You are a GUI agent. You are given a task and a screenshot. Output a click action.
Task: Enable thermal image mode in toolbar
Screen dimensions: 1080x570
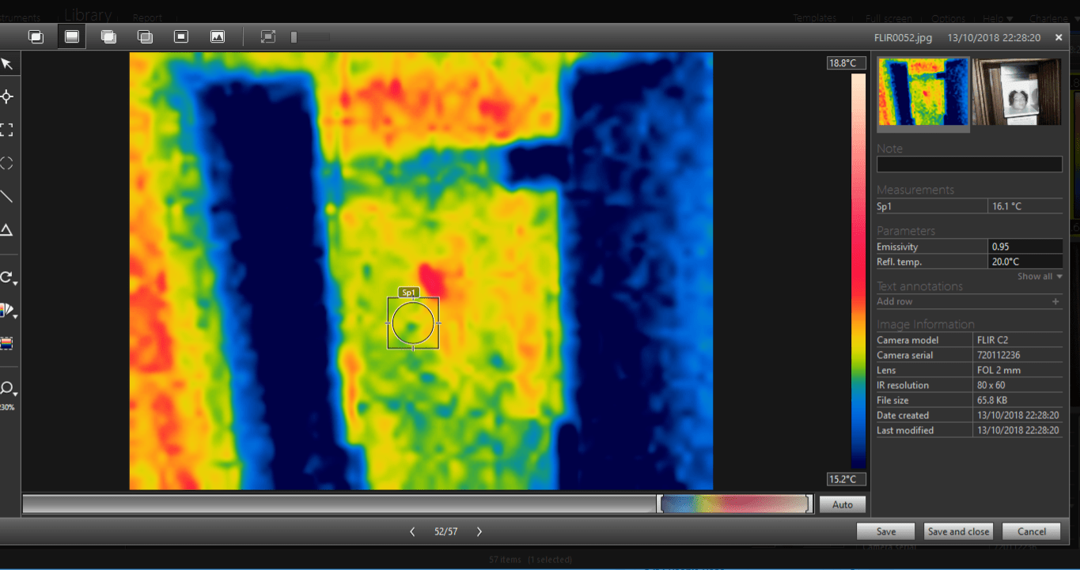pos(72,36)
